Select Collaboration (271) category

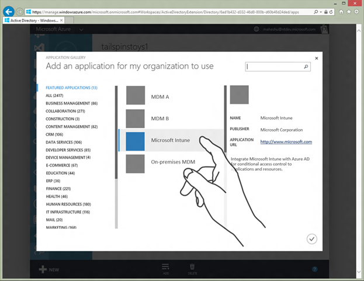point(65,111)
